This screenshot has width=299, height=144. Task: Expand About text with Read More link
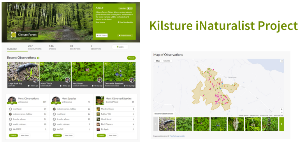(100, 22)
